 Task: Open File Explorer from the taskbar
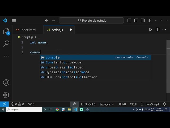coord(69,110)
